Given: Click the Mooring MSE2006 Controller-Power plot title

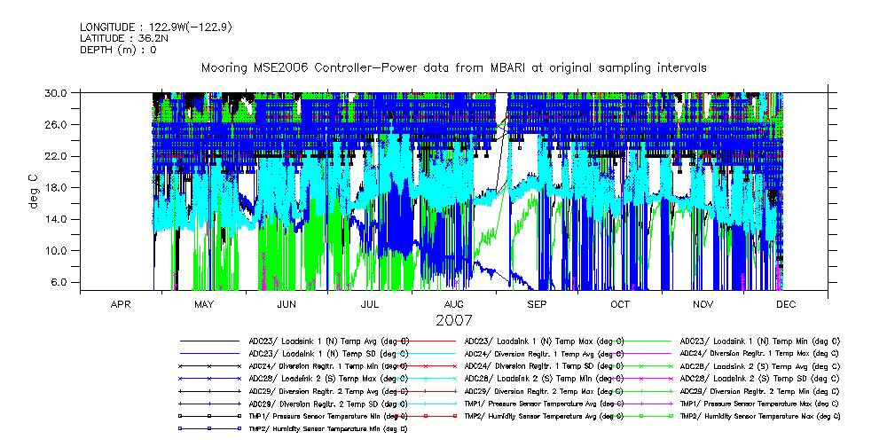Looking at the screenshot, I should pyautogui.click(x=453, y=68).
